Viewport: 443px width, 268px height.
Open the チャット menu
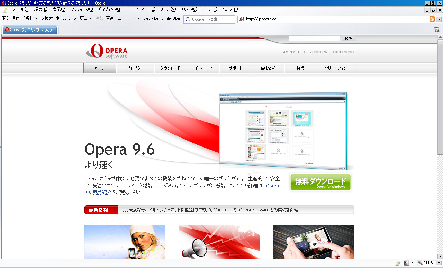189,9
